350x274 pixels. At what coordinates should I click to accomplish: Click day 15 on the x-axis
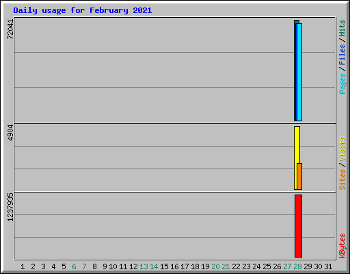(164, 266)
